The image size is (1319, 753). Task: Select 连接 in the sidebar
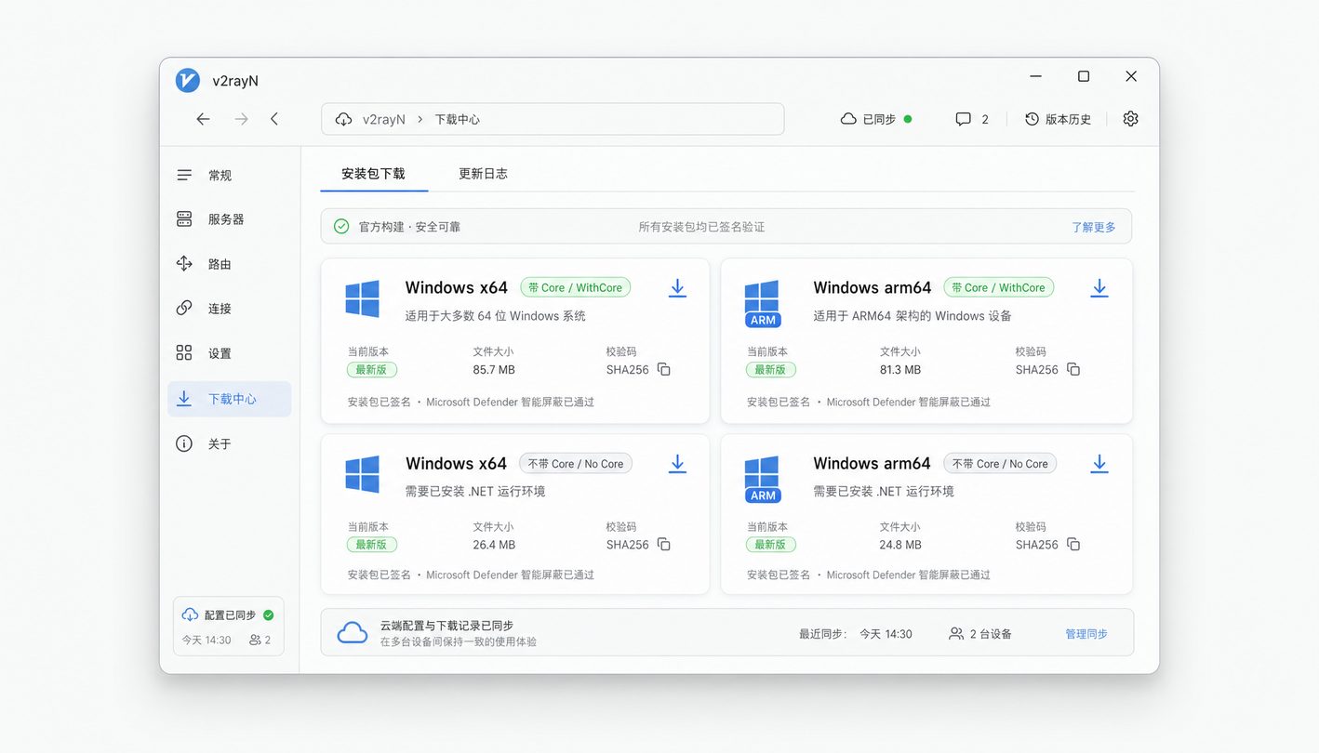[229, 309]
